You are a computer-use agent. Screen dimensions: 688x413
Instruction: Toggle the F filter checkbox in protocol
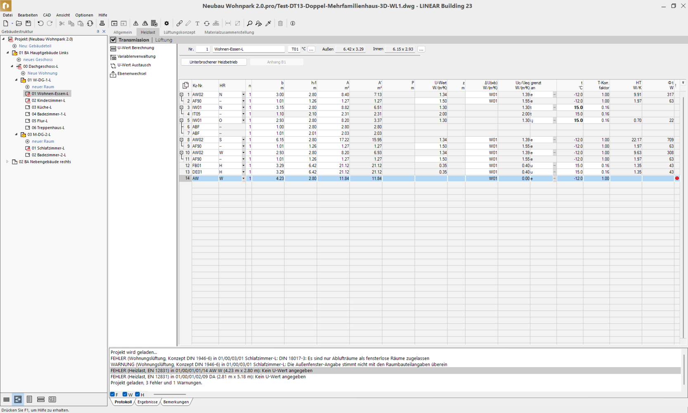pyautogui.click(x=113, y=394)
